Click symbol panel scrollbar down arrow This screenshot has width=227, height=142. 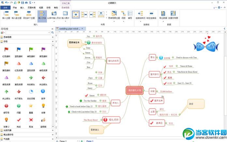point(53,127)
